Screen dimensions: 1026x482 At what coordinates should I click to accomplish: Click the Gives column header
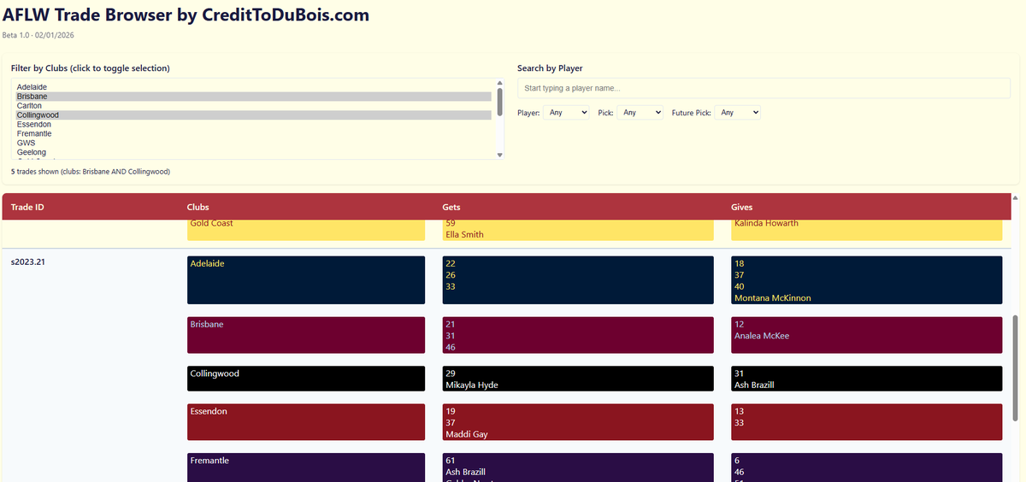point(741,207)
